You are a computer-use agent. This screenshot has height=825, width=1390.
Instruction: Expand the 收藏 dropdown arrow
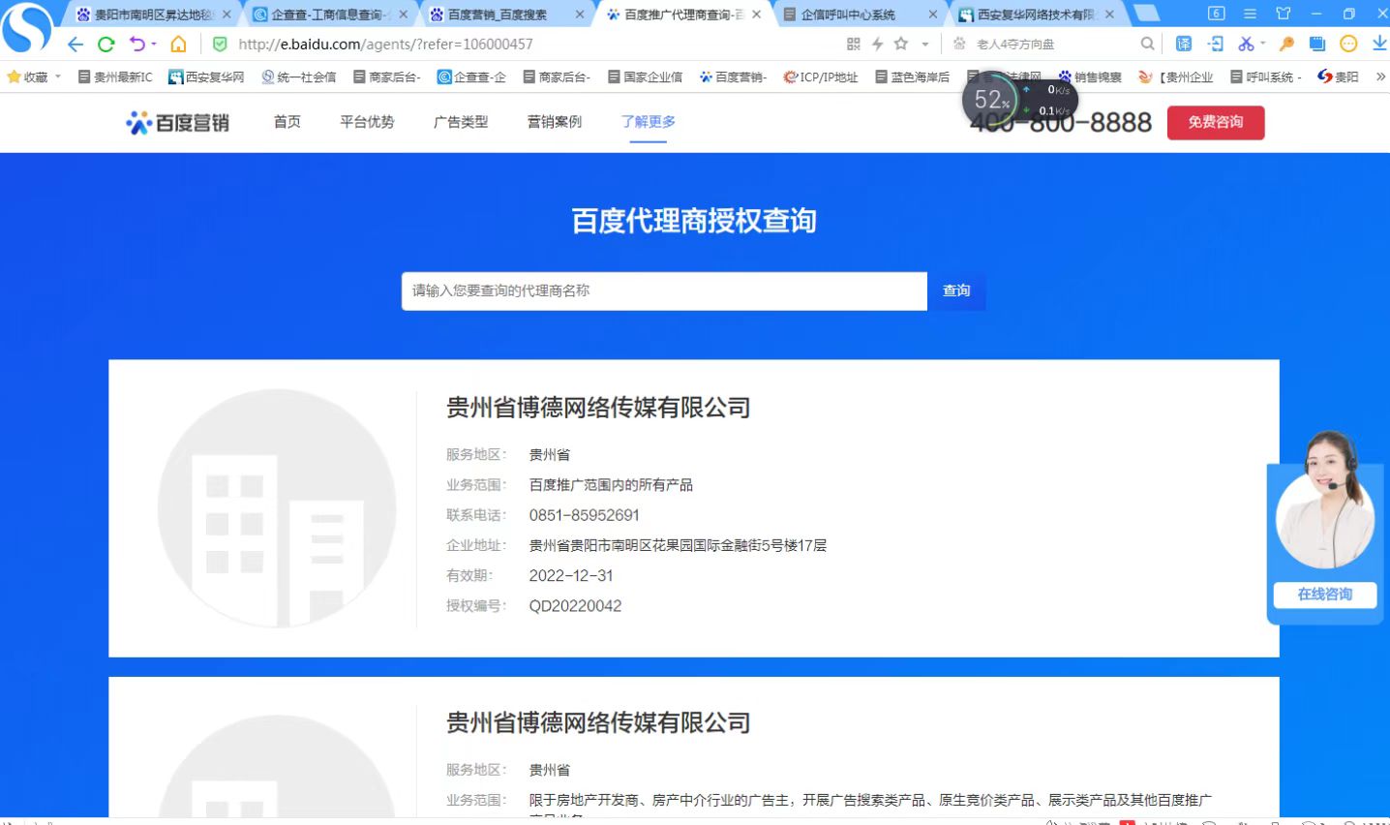click(58, 76)
